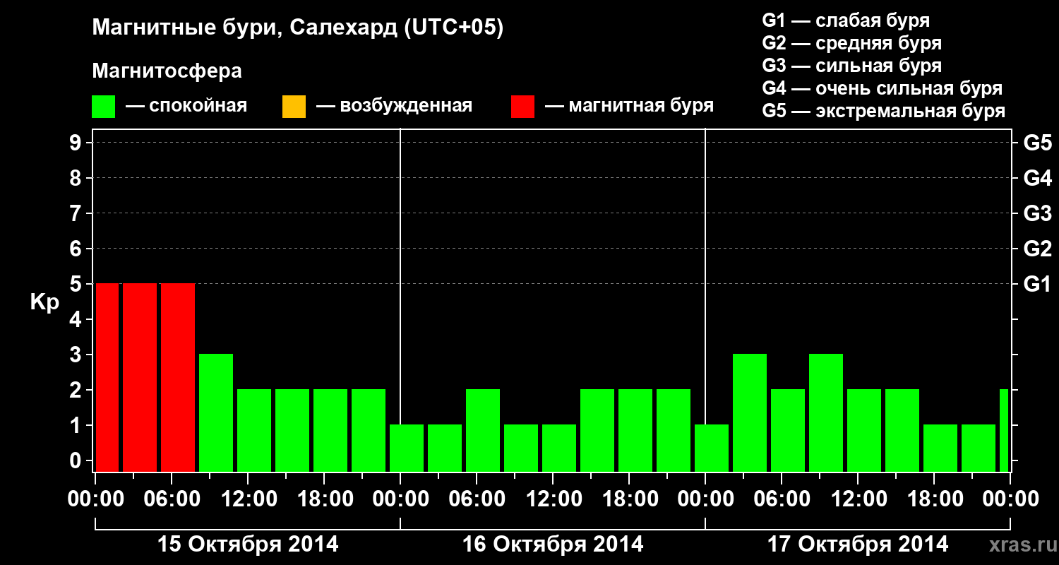Click the 18:00 time label under 16 October

629,499
